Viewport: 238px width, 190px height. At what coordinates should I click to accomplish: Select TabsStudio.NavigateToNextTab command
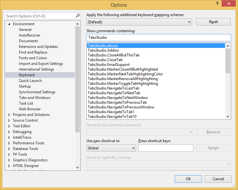tap(156, 93)
